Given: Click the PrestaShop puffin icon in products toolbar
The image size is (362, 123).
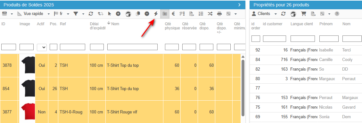Looking at the screenshot, I should 128,14.
